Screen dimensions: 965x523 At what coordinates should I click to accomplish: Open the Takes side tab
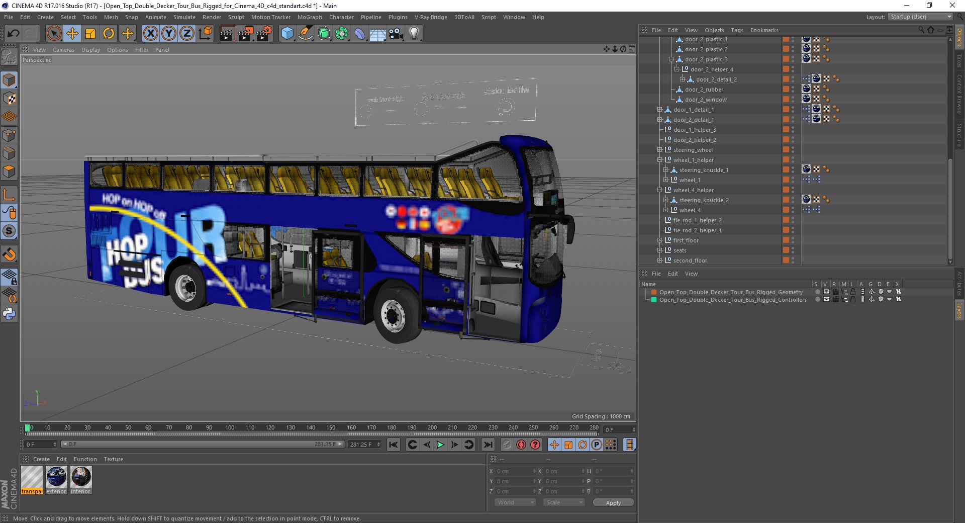point(959,61)
